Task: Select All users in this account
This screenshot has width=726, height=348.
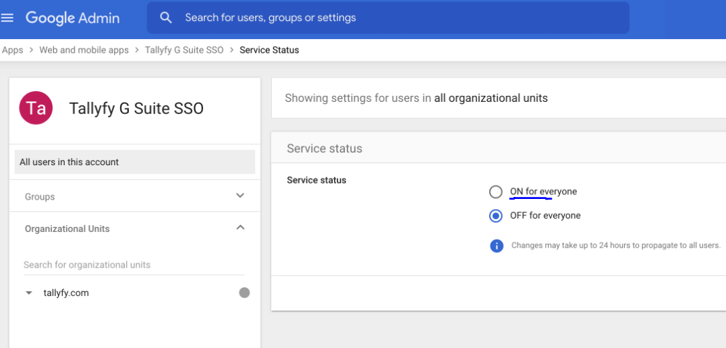Action: [x=135, y=162]
